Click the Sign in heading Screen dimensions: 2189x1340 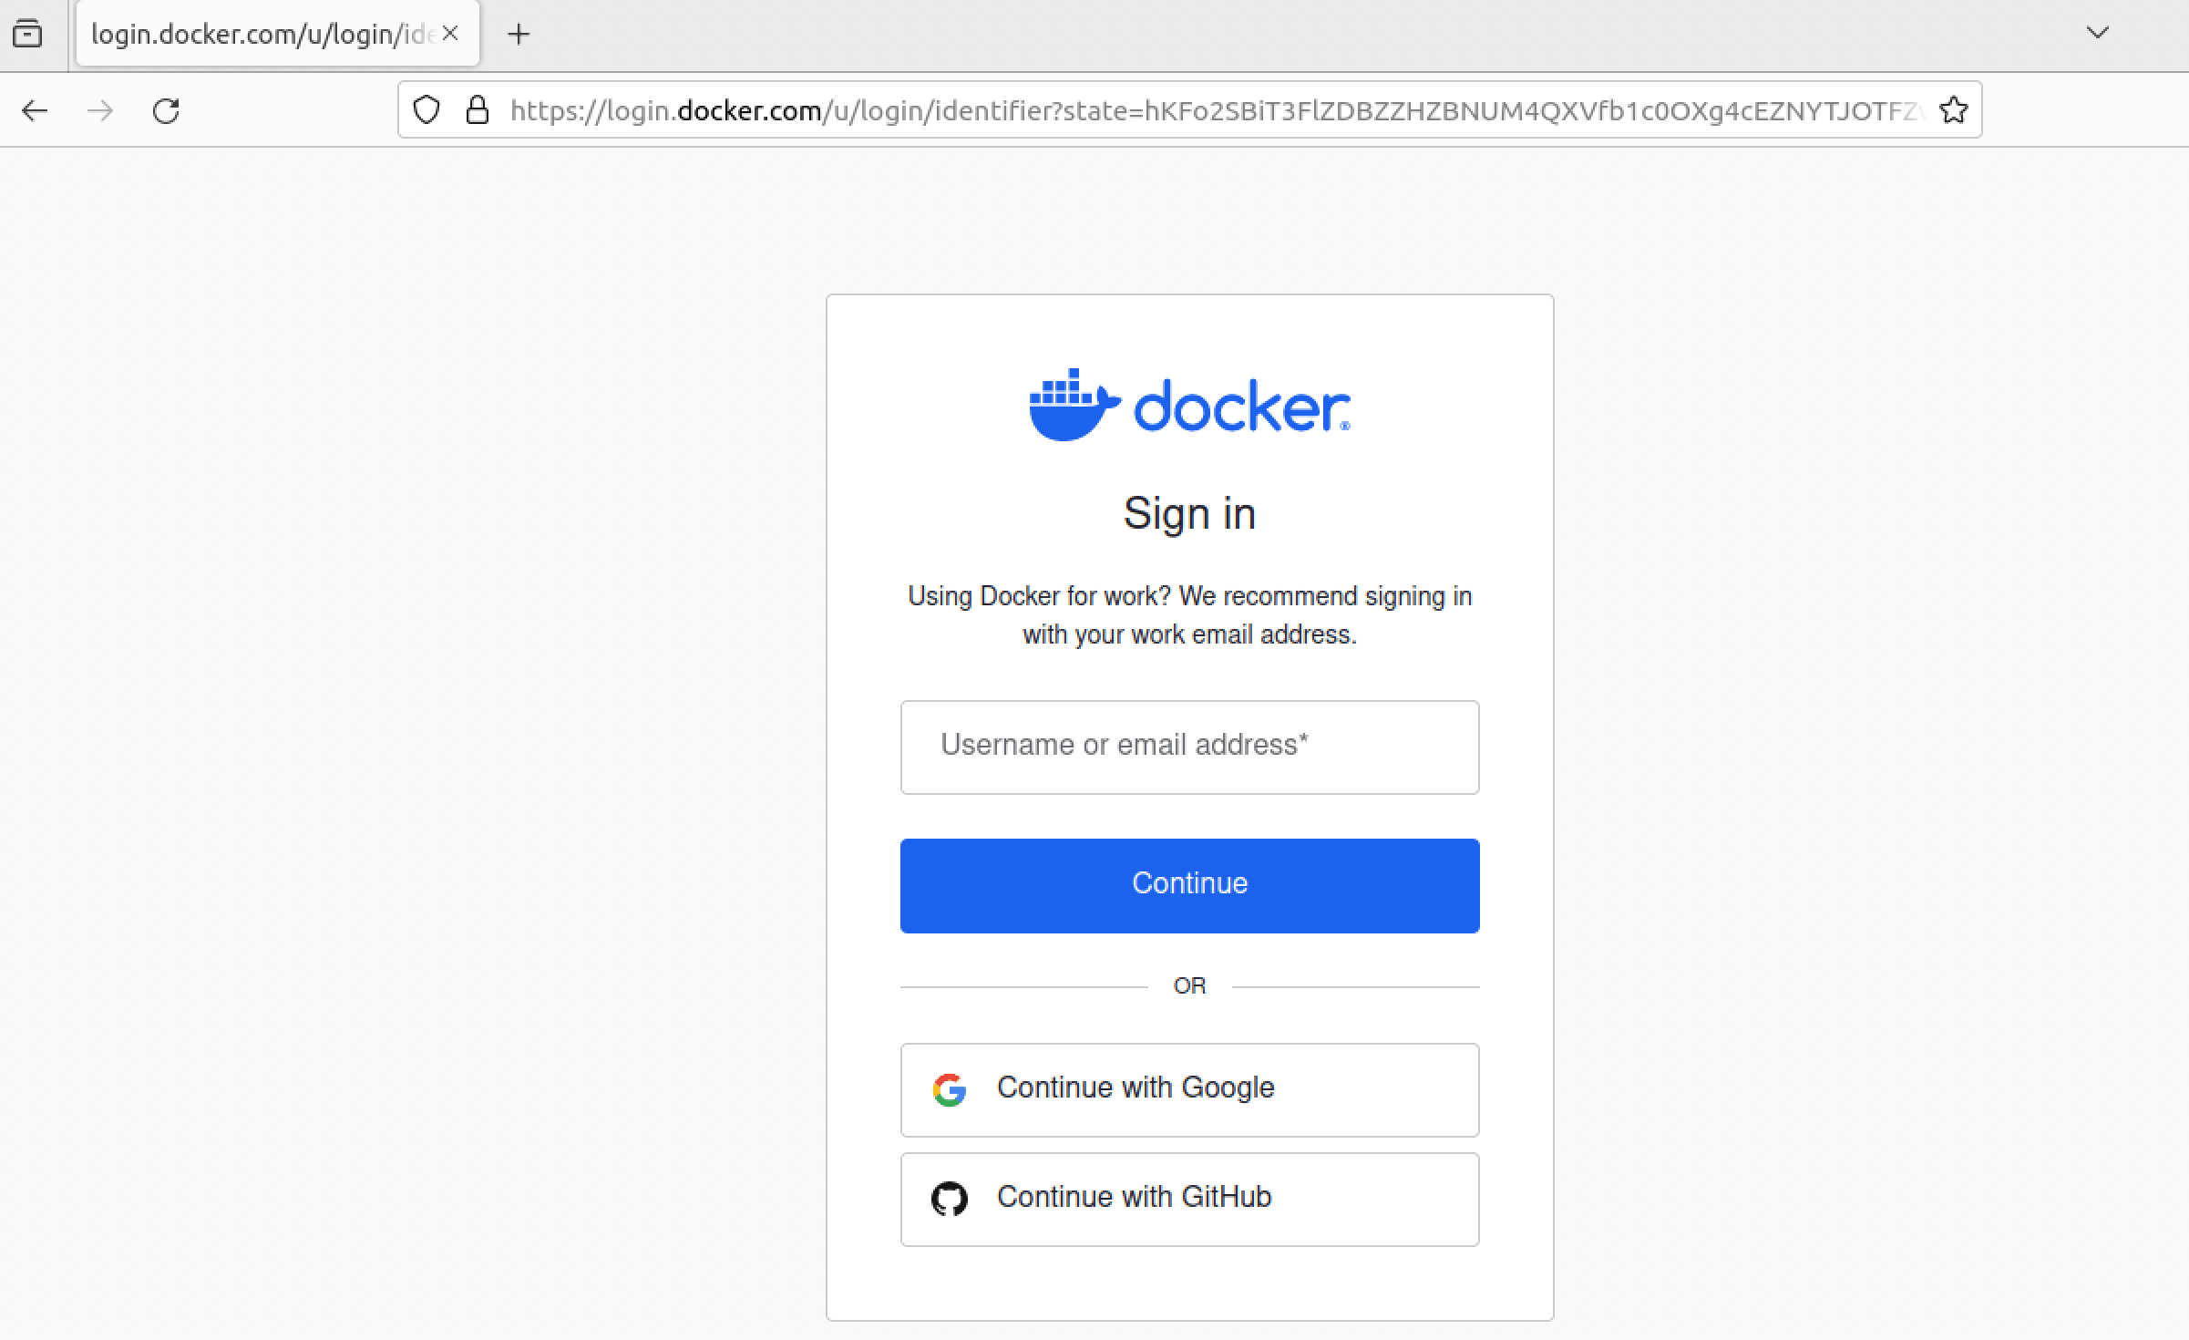point(1189,513)
